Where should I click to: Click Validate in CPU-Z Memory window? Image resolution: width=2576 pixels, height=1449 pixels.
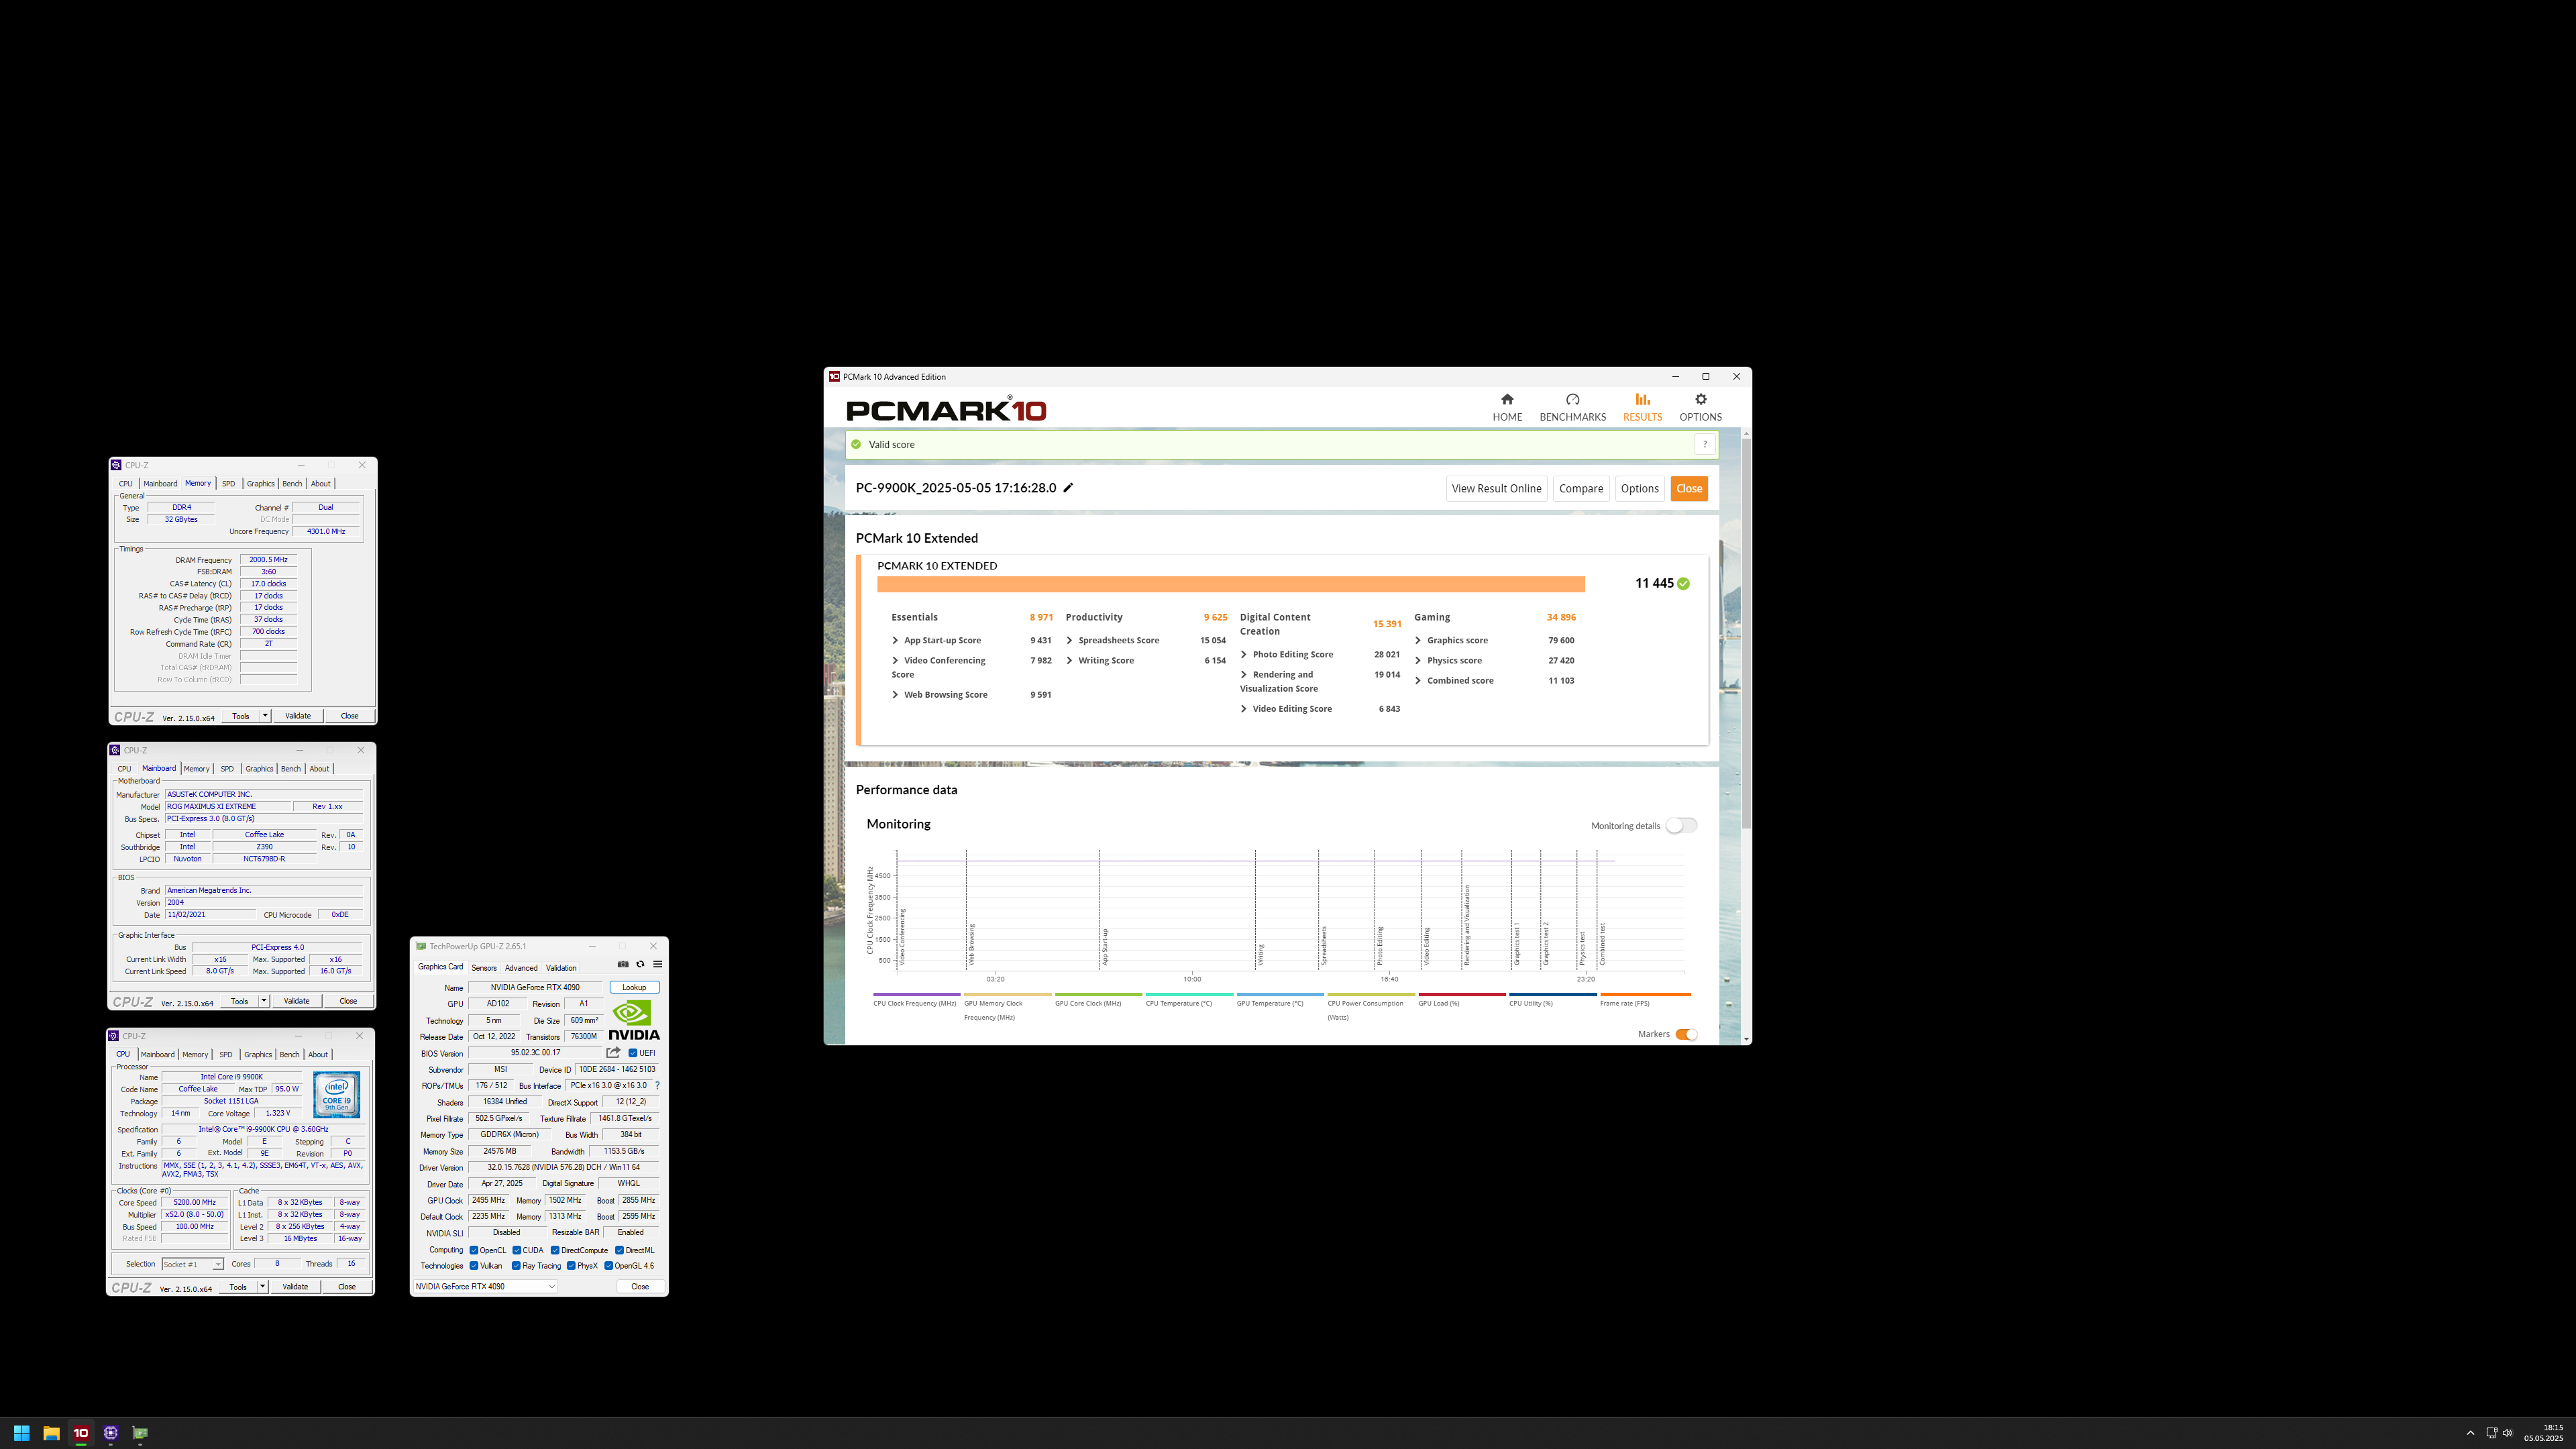(x=298, y=716)
